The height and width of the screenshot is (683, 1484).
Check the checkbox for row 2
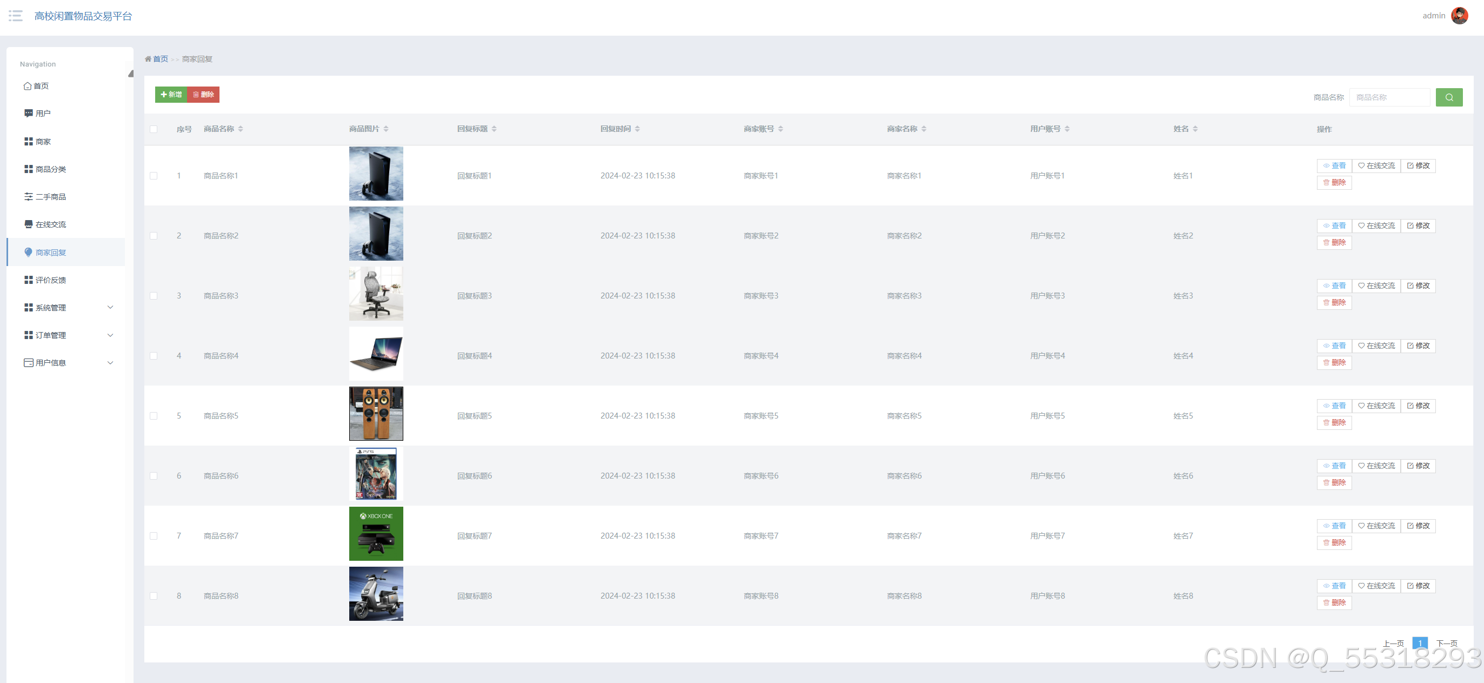pos(154,236)
